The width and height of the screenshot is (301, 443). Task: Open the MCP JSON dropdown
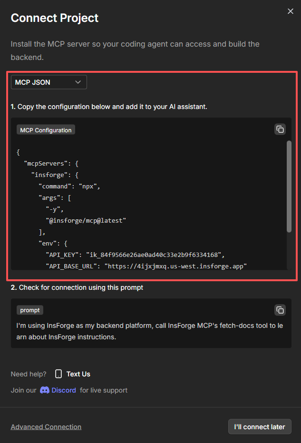point(49,82)
